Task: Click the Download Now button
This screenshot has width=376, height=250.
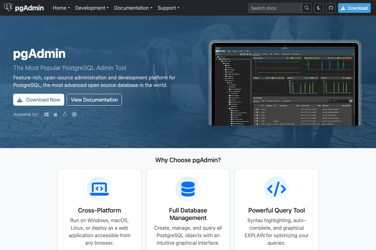Action: pos(39,100)
